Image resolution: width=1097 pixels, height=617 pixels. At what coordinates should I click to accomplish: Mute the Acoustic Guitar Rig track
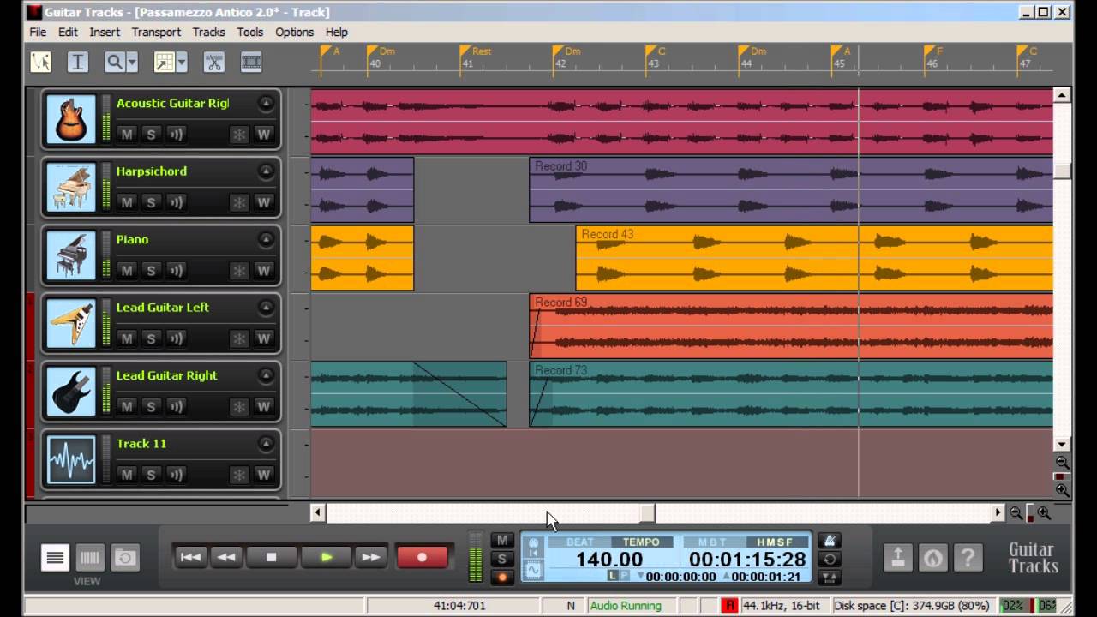coord(127,135)
